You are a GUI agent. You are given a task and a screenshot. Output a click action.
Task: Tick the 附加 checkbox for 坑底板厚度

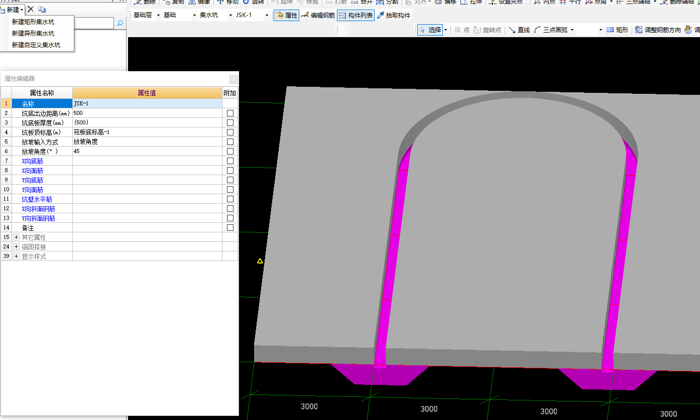pyautogui.click(x=230, y=123)
